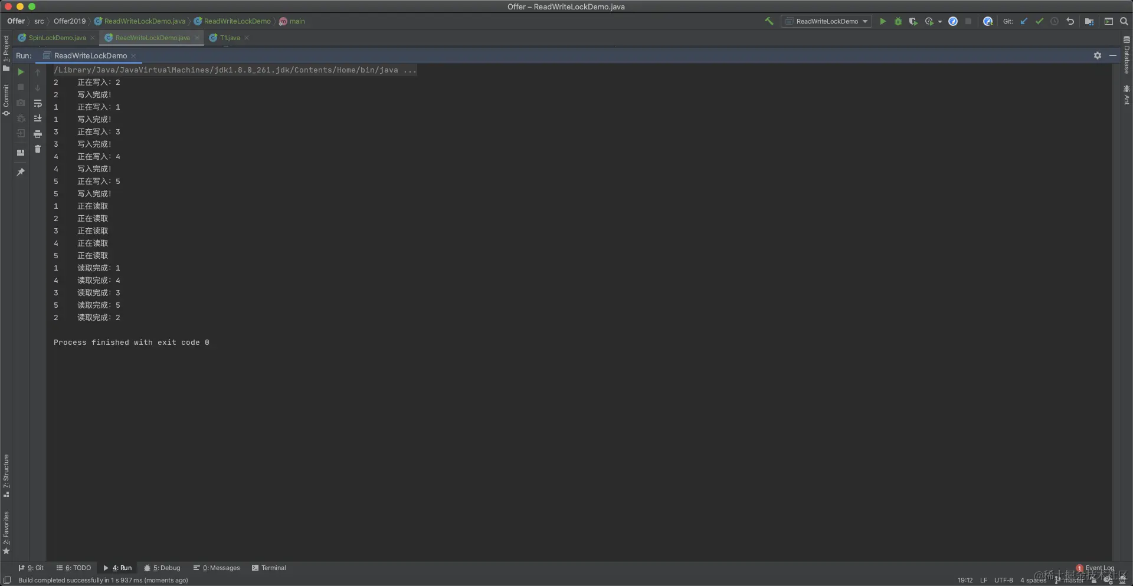
Task: Run with Coverage from the toolbar
Action: pos(913,21)
